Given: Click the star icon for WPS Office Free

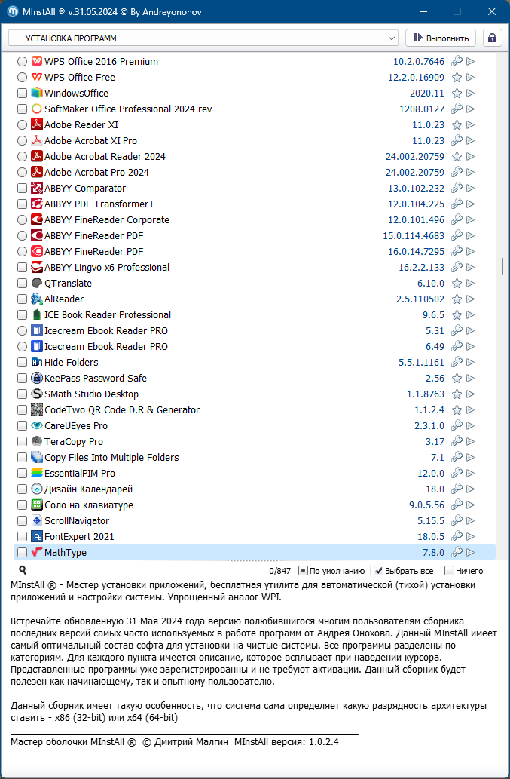Looking at the screenshot, I should [x=457, y=77].
